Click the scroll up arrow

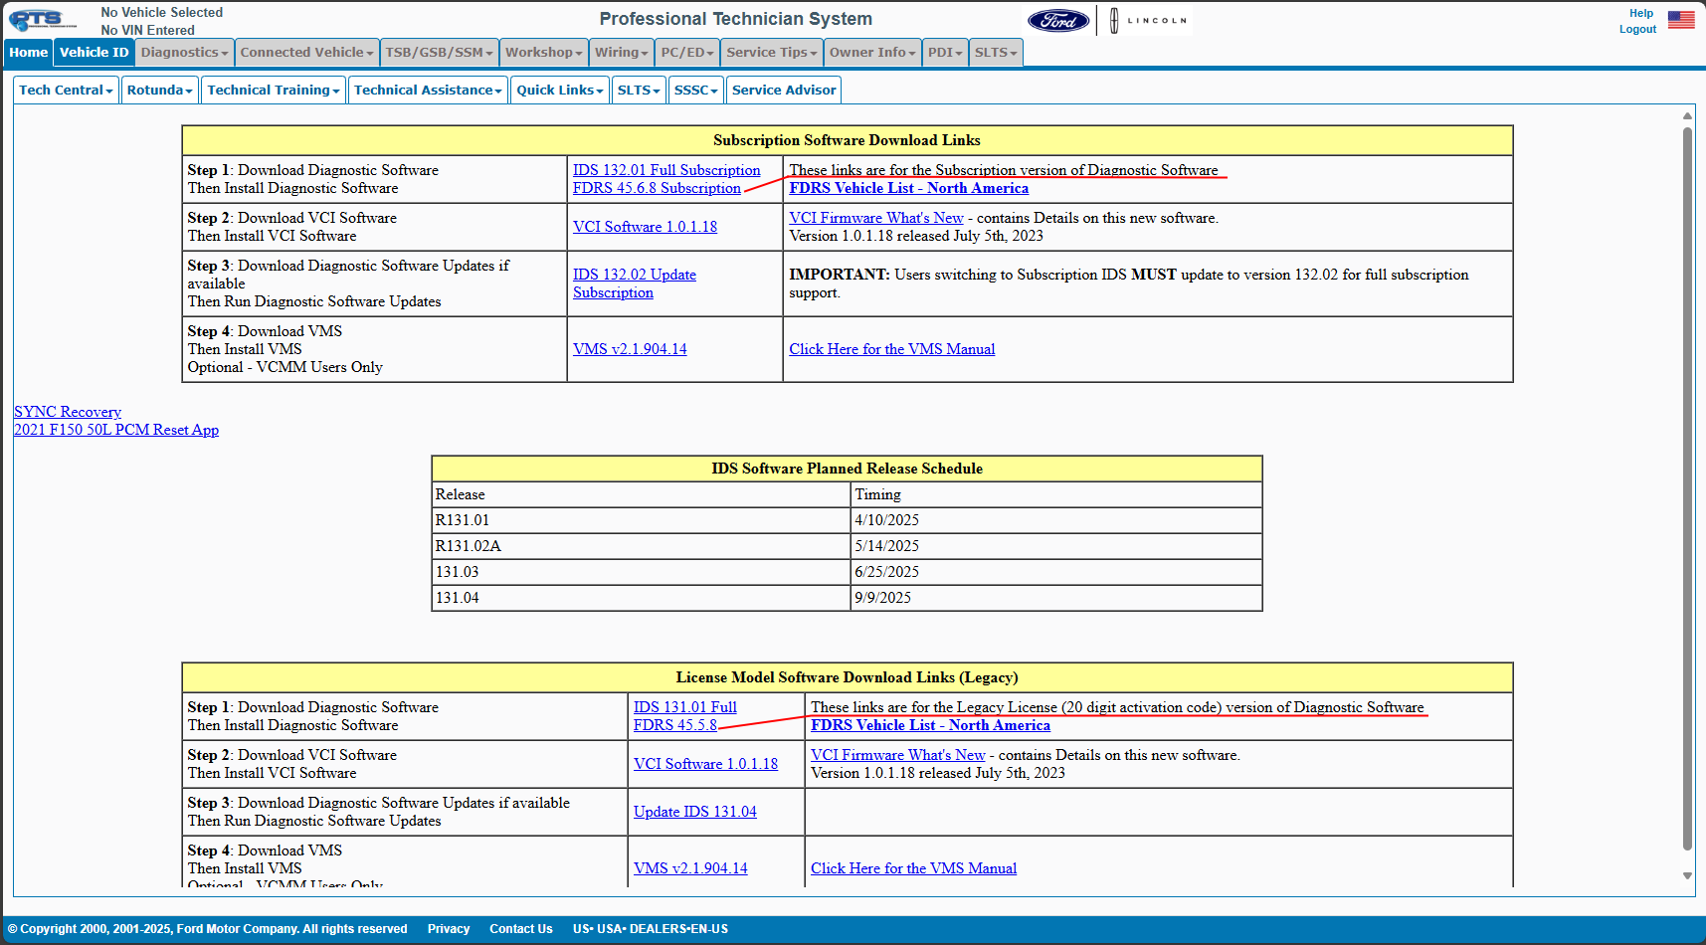(1687, 116)
